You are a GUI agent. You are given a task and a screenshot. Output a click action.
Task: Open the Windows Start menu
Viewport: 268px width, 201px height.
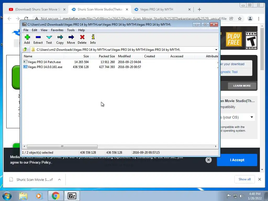pyautogui.click(x=7, y=196)
